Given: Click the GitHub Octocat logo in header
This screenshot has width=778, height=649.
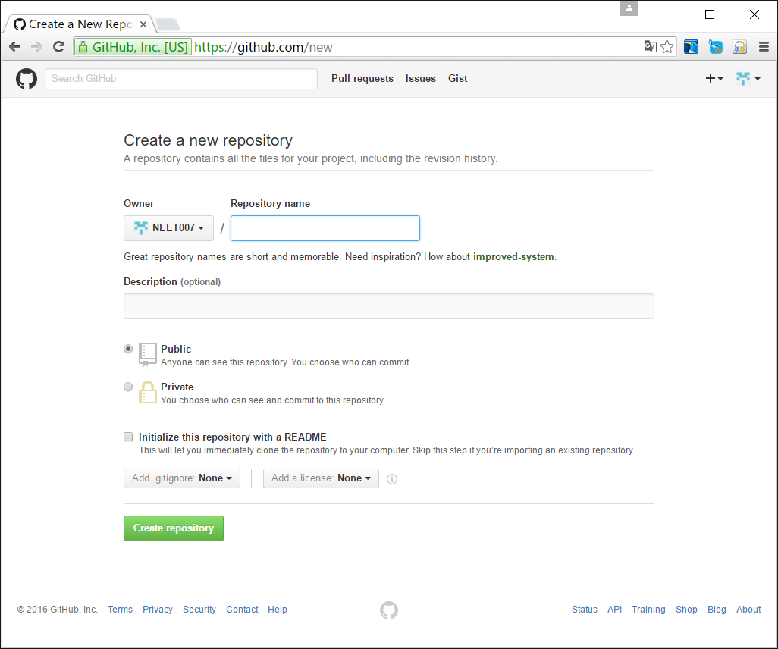Looking at the screenshot, I should click(27, 79).
